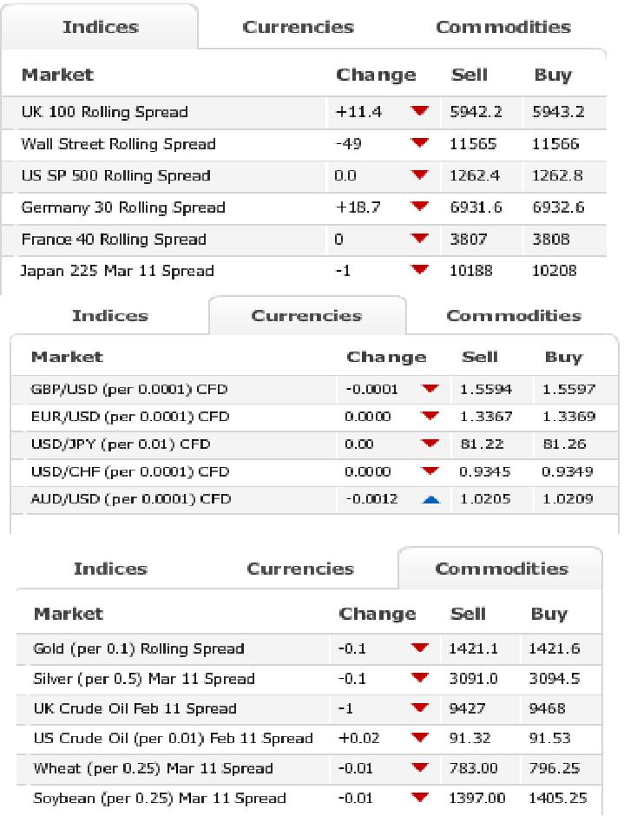Click red arrow for Soybean Mar 11 Spread
The height and width of the screenshot is (816, 624).
tap(421, 799)
